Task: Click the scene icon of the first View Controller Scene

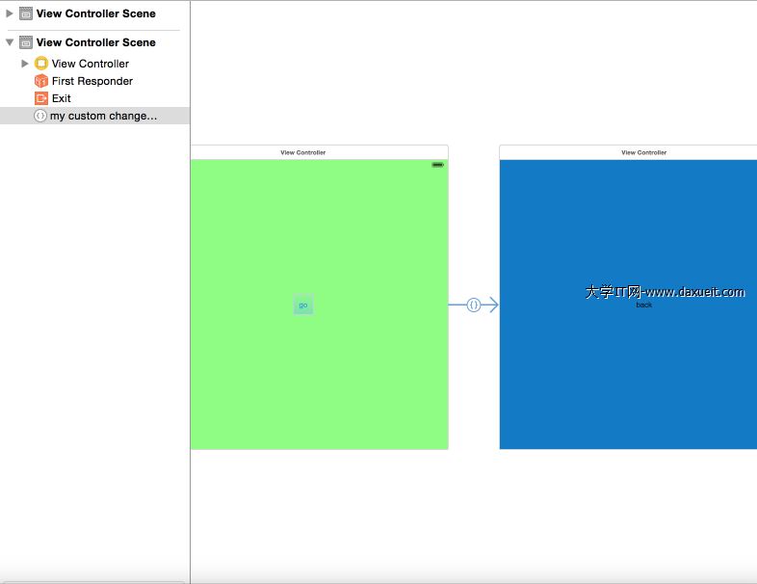Action: click(26, 13)
